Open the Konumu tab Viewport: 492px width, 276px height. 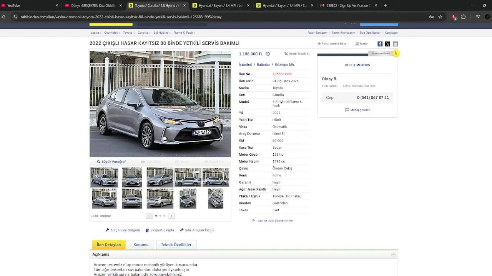(141, 245)
